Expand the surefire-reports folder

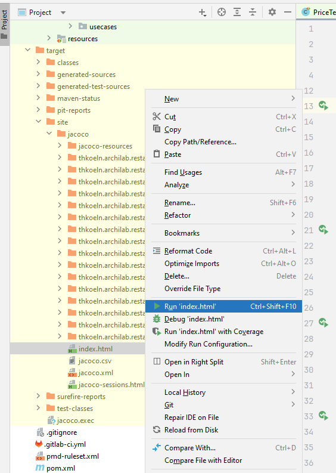[x=38, y=396]
